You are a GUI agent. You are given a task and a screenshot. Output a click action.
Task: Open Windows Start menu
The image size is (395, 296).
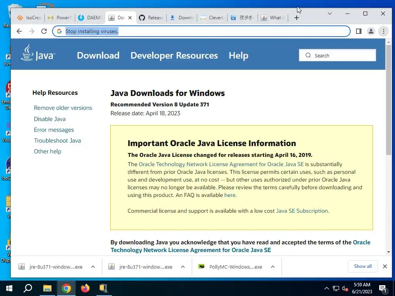point(9,288)
